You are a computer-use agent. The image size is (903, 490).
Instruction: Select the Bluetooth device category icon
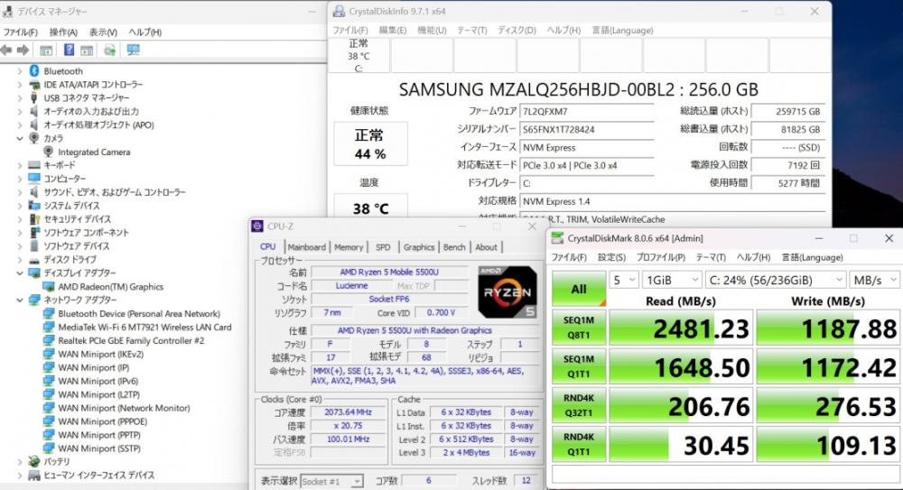(34, 70)
